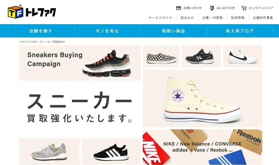This screenshot has height=165, width=279.
Task: Click the white Nike sneaker thumbnail
Action: pyautogui.click(x=243, y=56)
